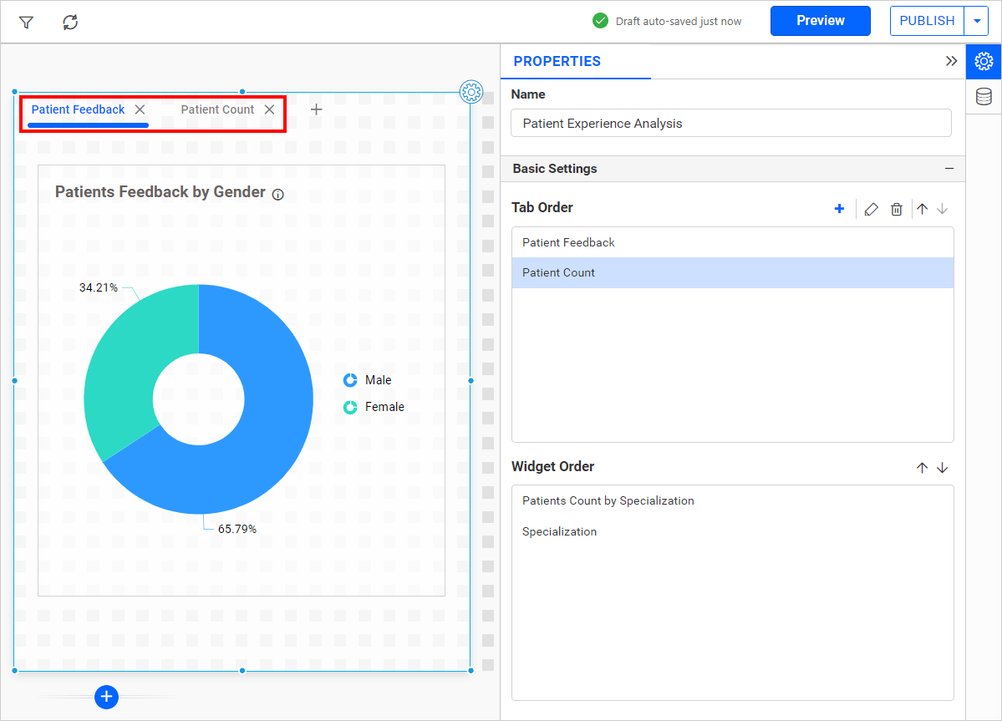Switch to the Patient Count tab on the canvas
1002x721 pixels.
point(216,109)
